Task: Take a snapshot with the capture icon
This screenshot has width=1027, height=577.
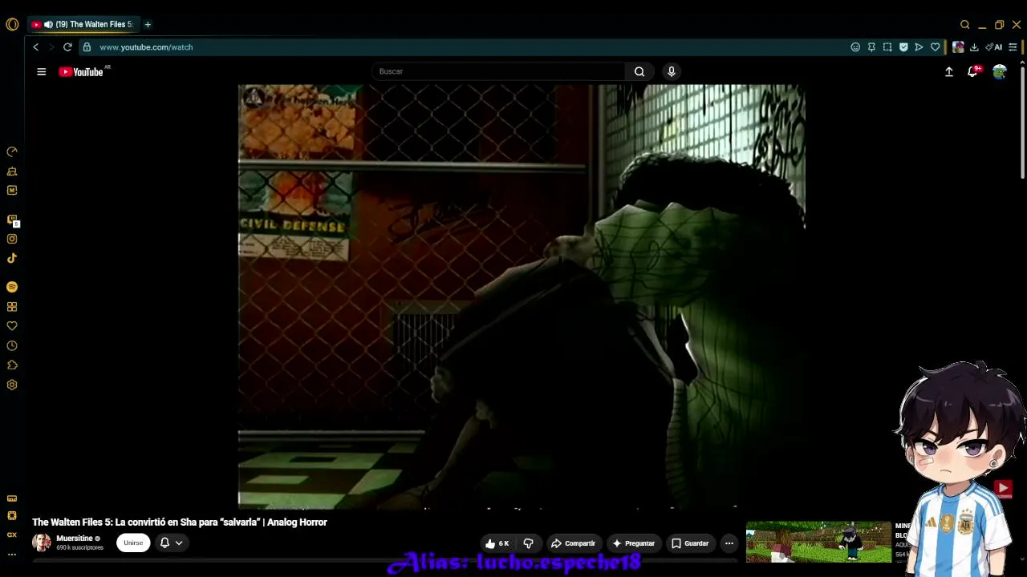Action: click(x=887, y=47)
